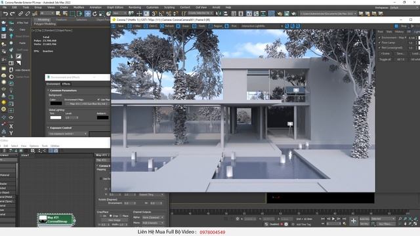
Task: Activate the Select and Rotate tool
Action: coord(94,13)
